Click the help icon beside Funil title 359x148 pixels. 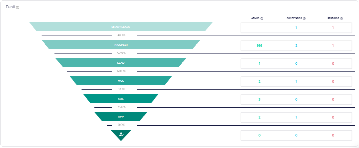(x=18, y=7)
